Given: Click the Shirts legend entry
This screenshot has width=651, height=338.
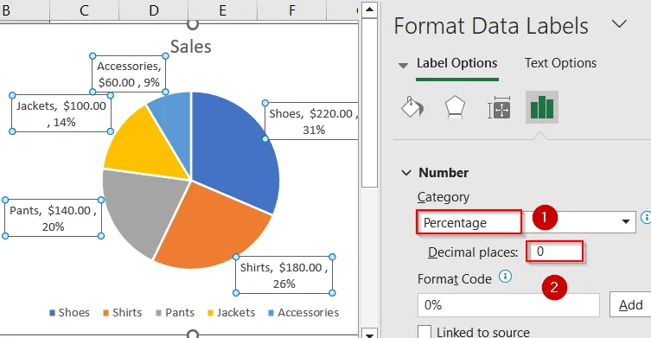Looking at the screenshot, I should click(x=123, y=313).
